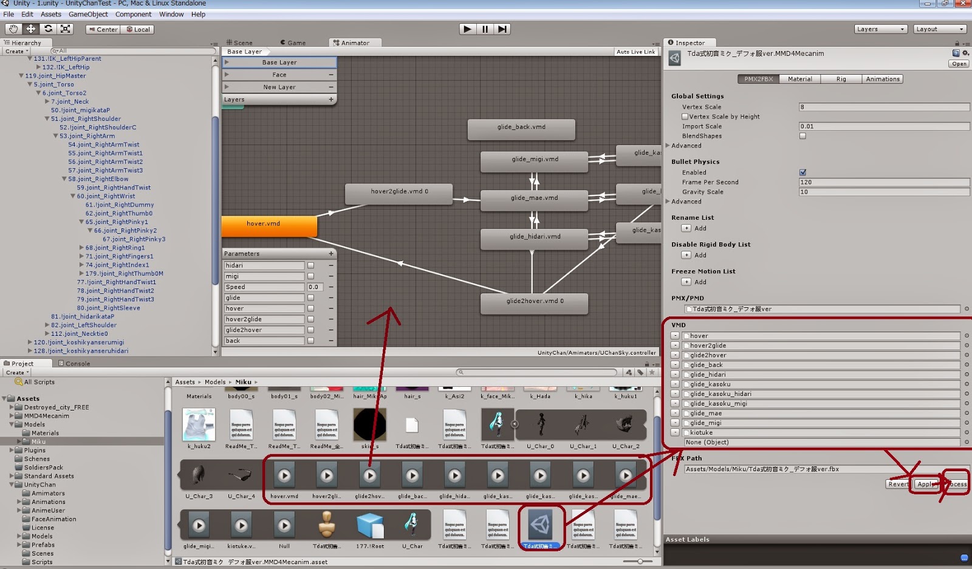Expand MMD4Mecanim folder in Project

[x=12, y=416]
